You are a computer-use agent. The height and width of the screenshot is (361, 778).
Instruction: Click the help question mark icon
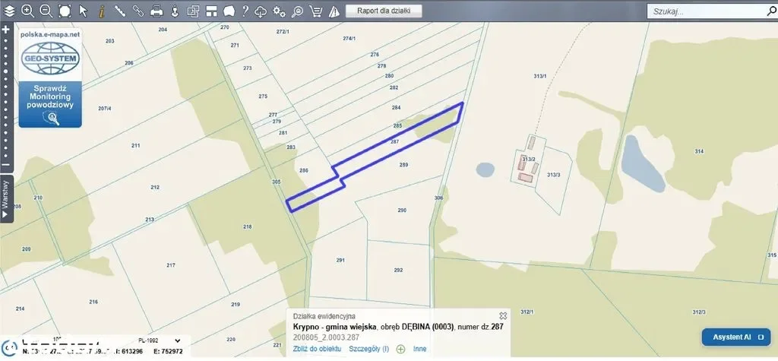coord(244,11)
